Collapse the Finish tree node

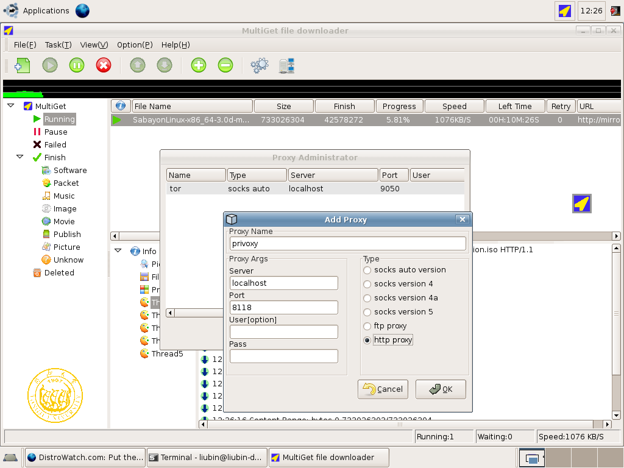click(20, 157)
